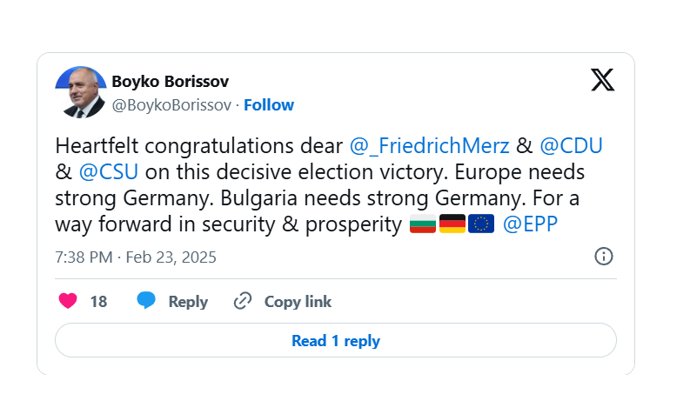Click the X logo icon
The width and height of the screenshot is (690, 401).
coord(602,80)
